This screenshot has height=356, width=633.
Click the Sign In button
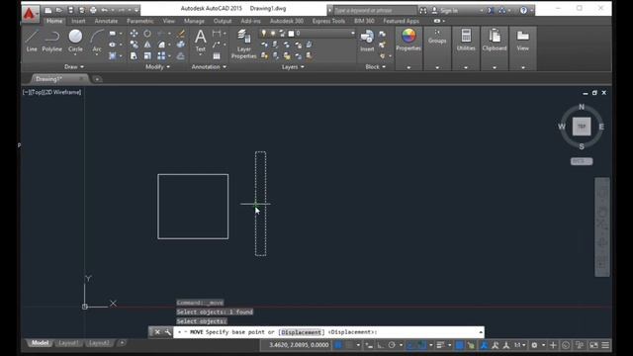445,11
